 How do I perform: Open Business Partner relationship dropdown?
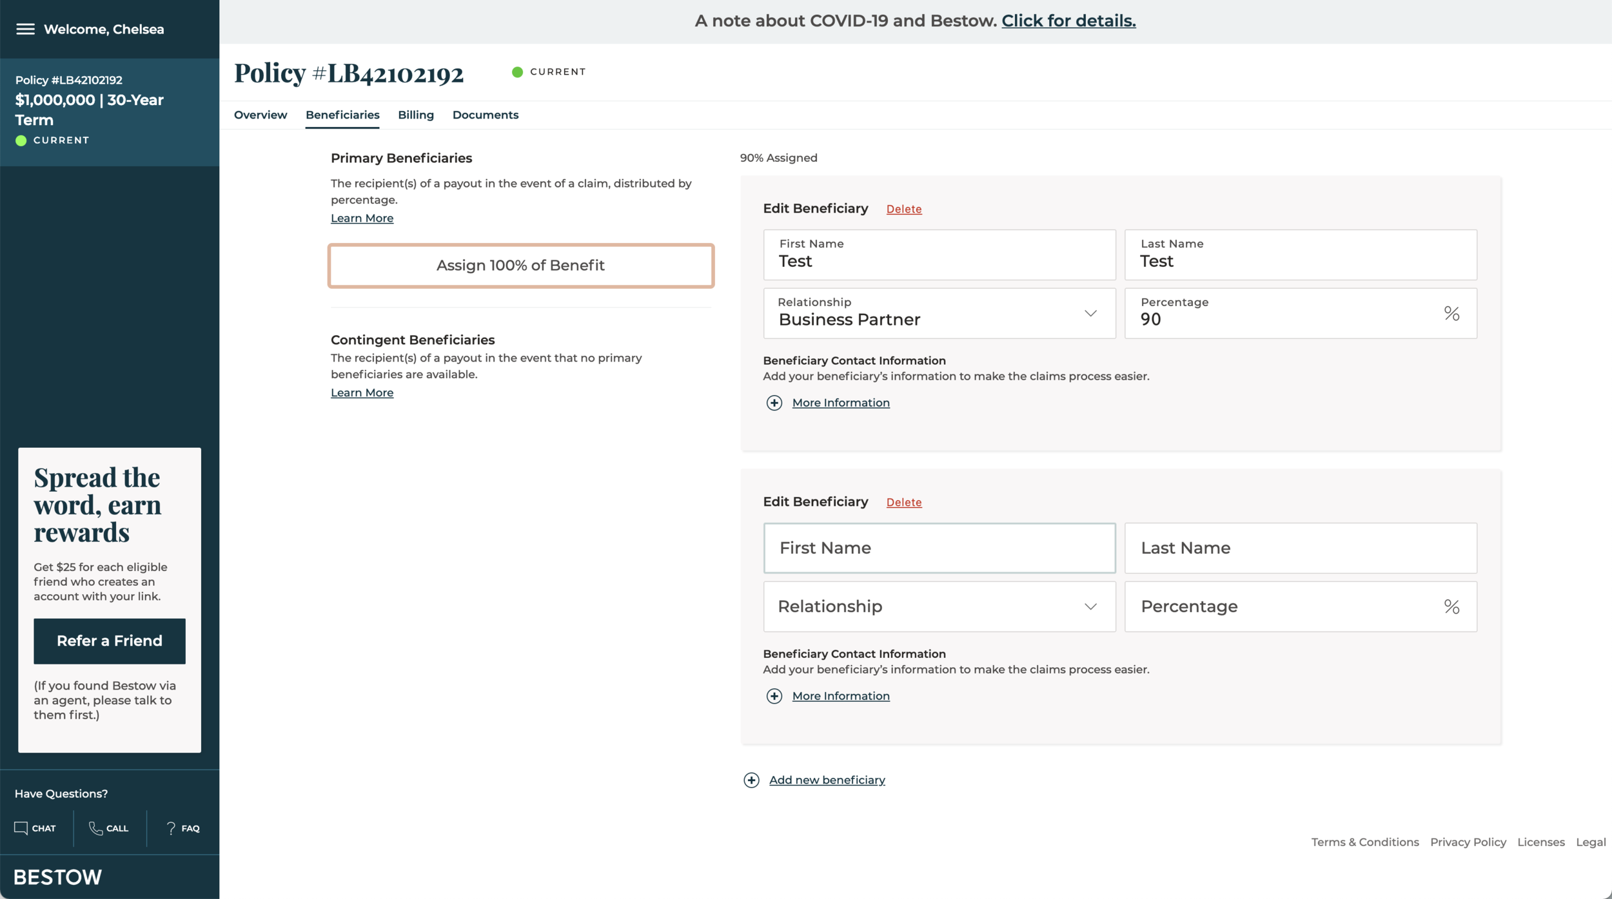pyautogui.click(x=939, y=313)
